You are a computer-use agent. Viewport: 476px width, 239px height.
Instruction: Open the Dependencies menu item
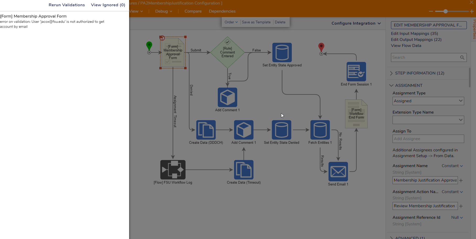[222, 11]
